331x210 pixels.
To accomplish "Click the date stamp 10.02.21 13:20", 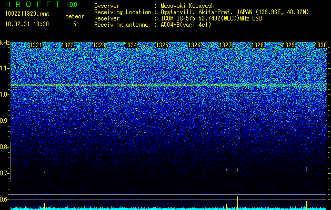I will click(x=27, y=24).
